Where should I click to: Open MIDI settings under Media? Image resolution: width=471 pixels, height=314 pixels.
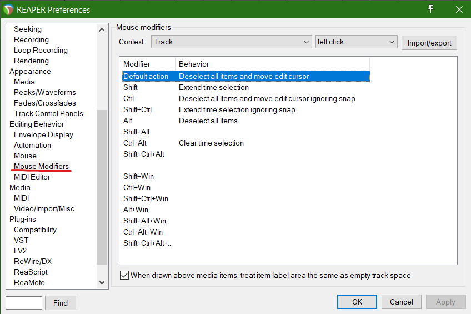click(x=21, y=198)
